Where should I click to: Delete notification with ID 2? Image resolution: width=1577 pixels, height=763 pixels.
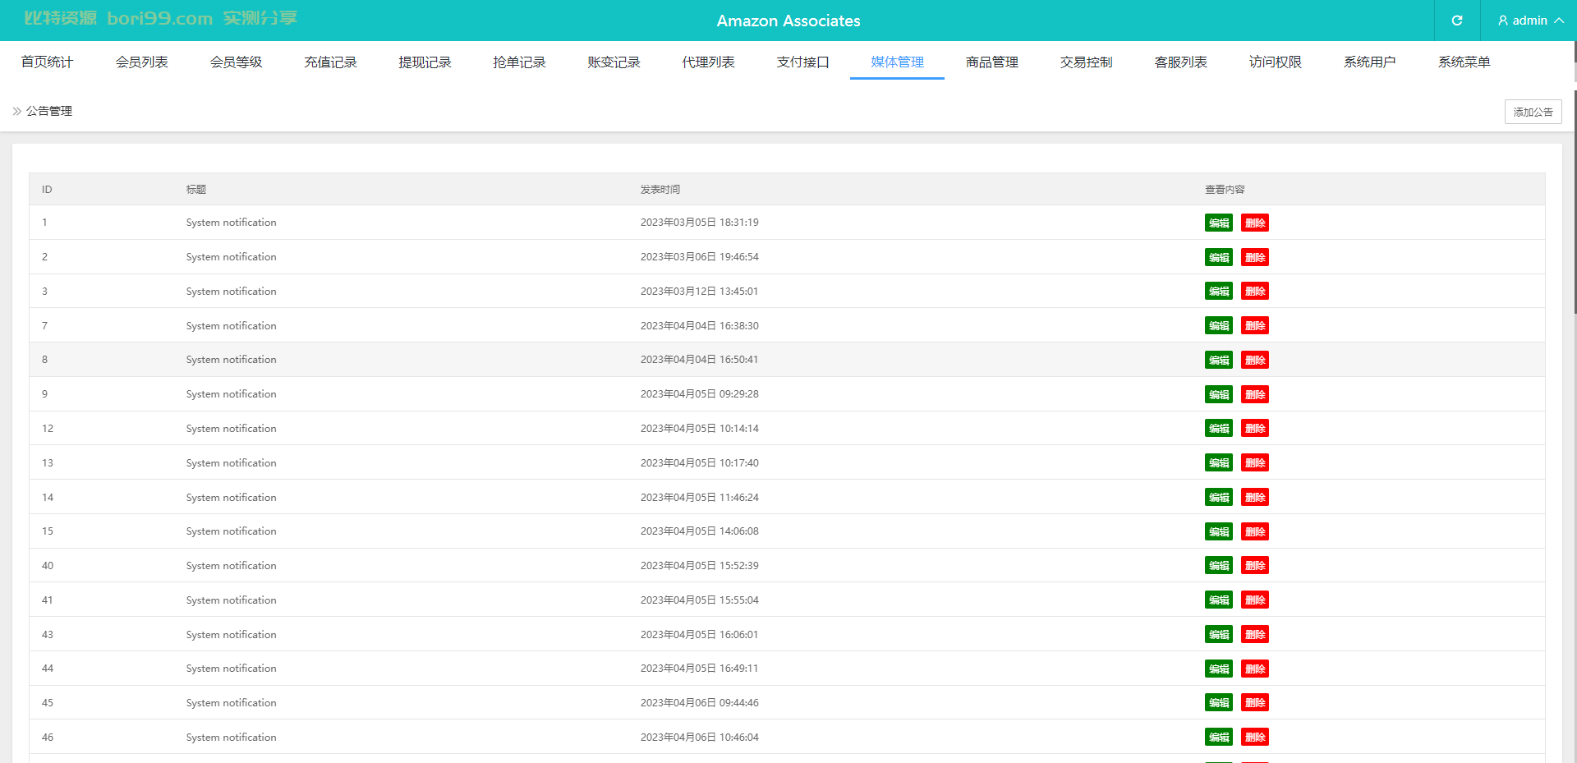1255,257
